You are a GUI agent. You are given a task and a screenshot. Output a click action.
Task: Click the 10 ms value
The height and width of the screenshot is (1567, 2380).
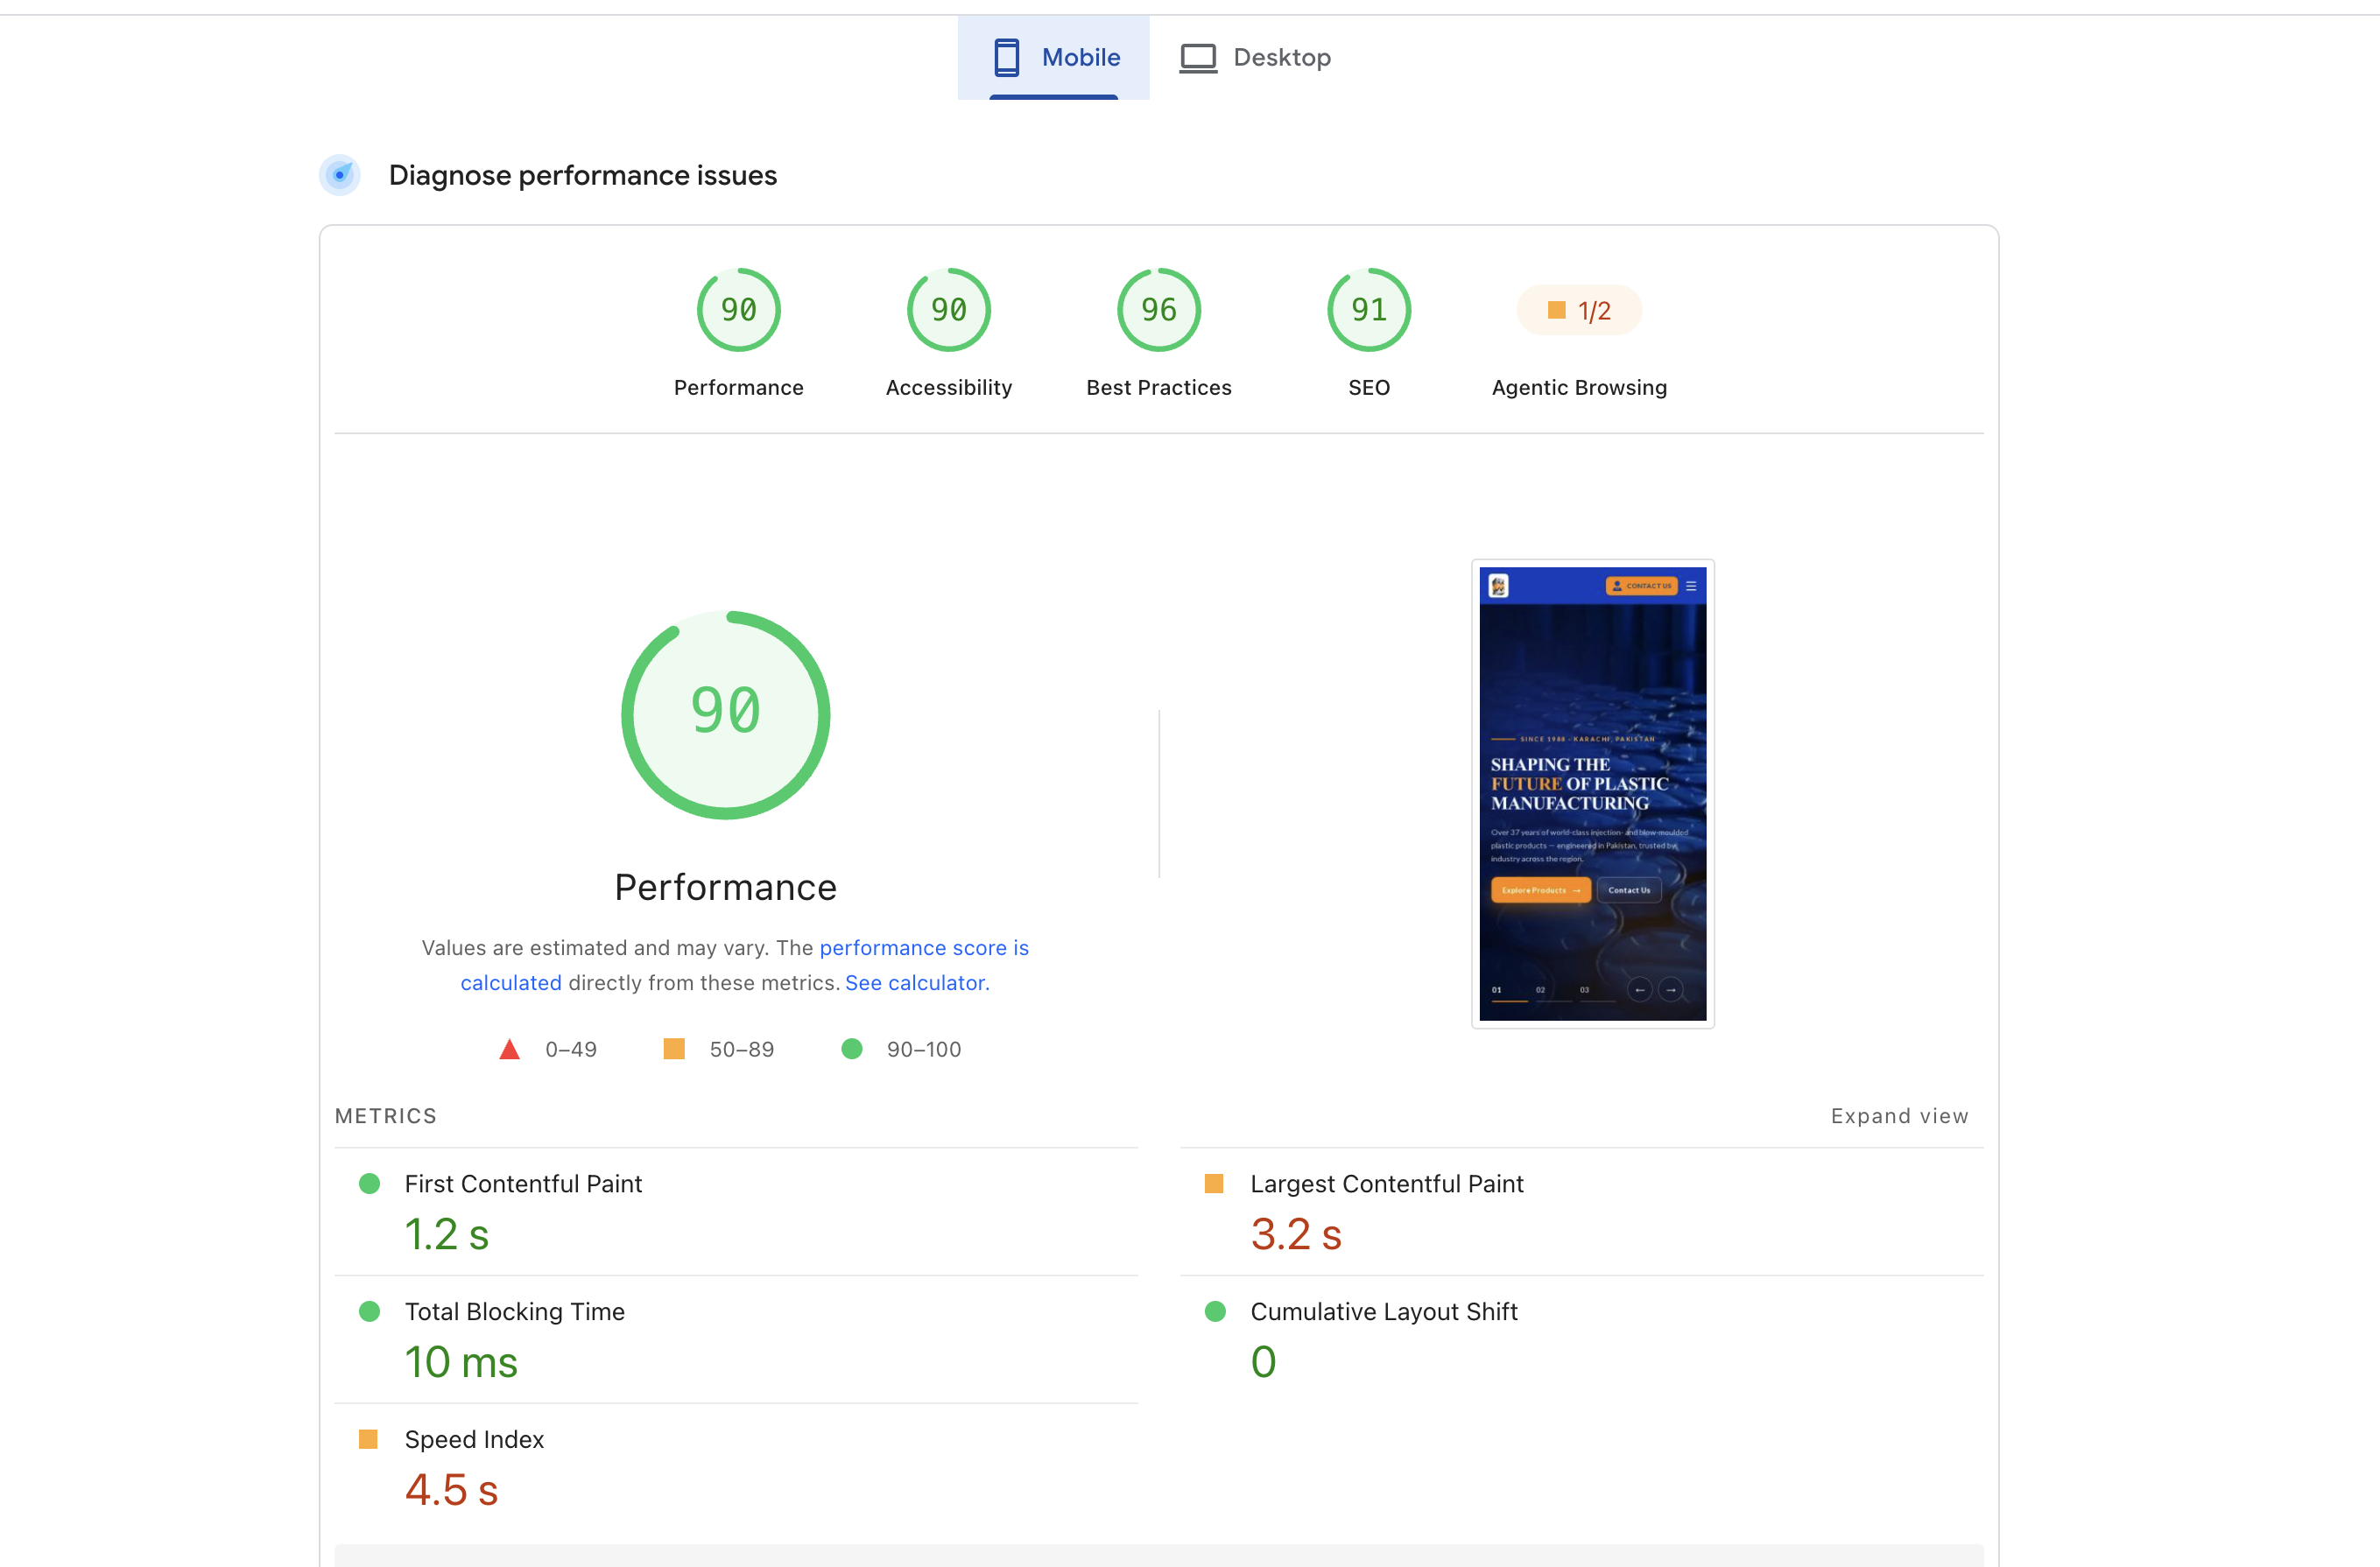click(x=461, y=1363)
